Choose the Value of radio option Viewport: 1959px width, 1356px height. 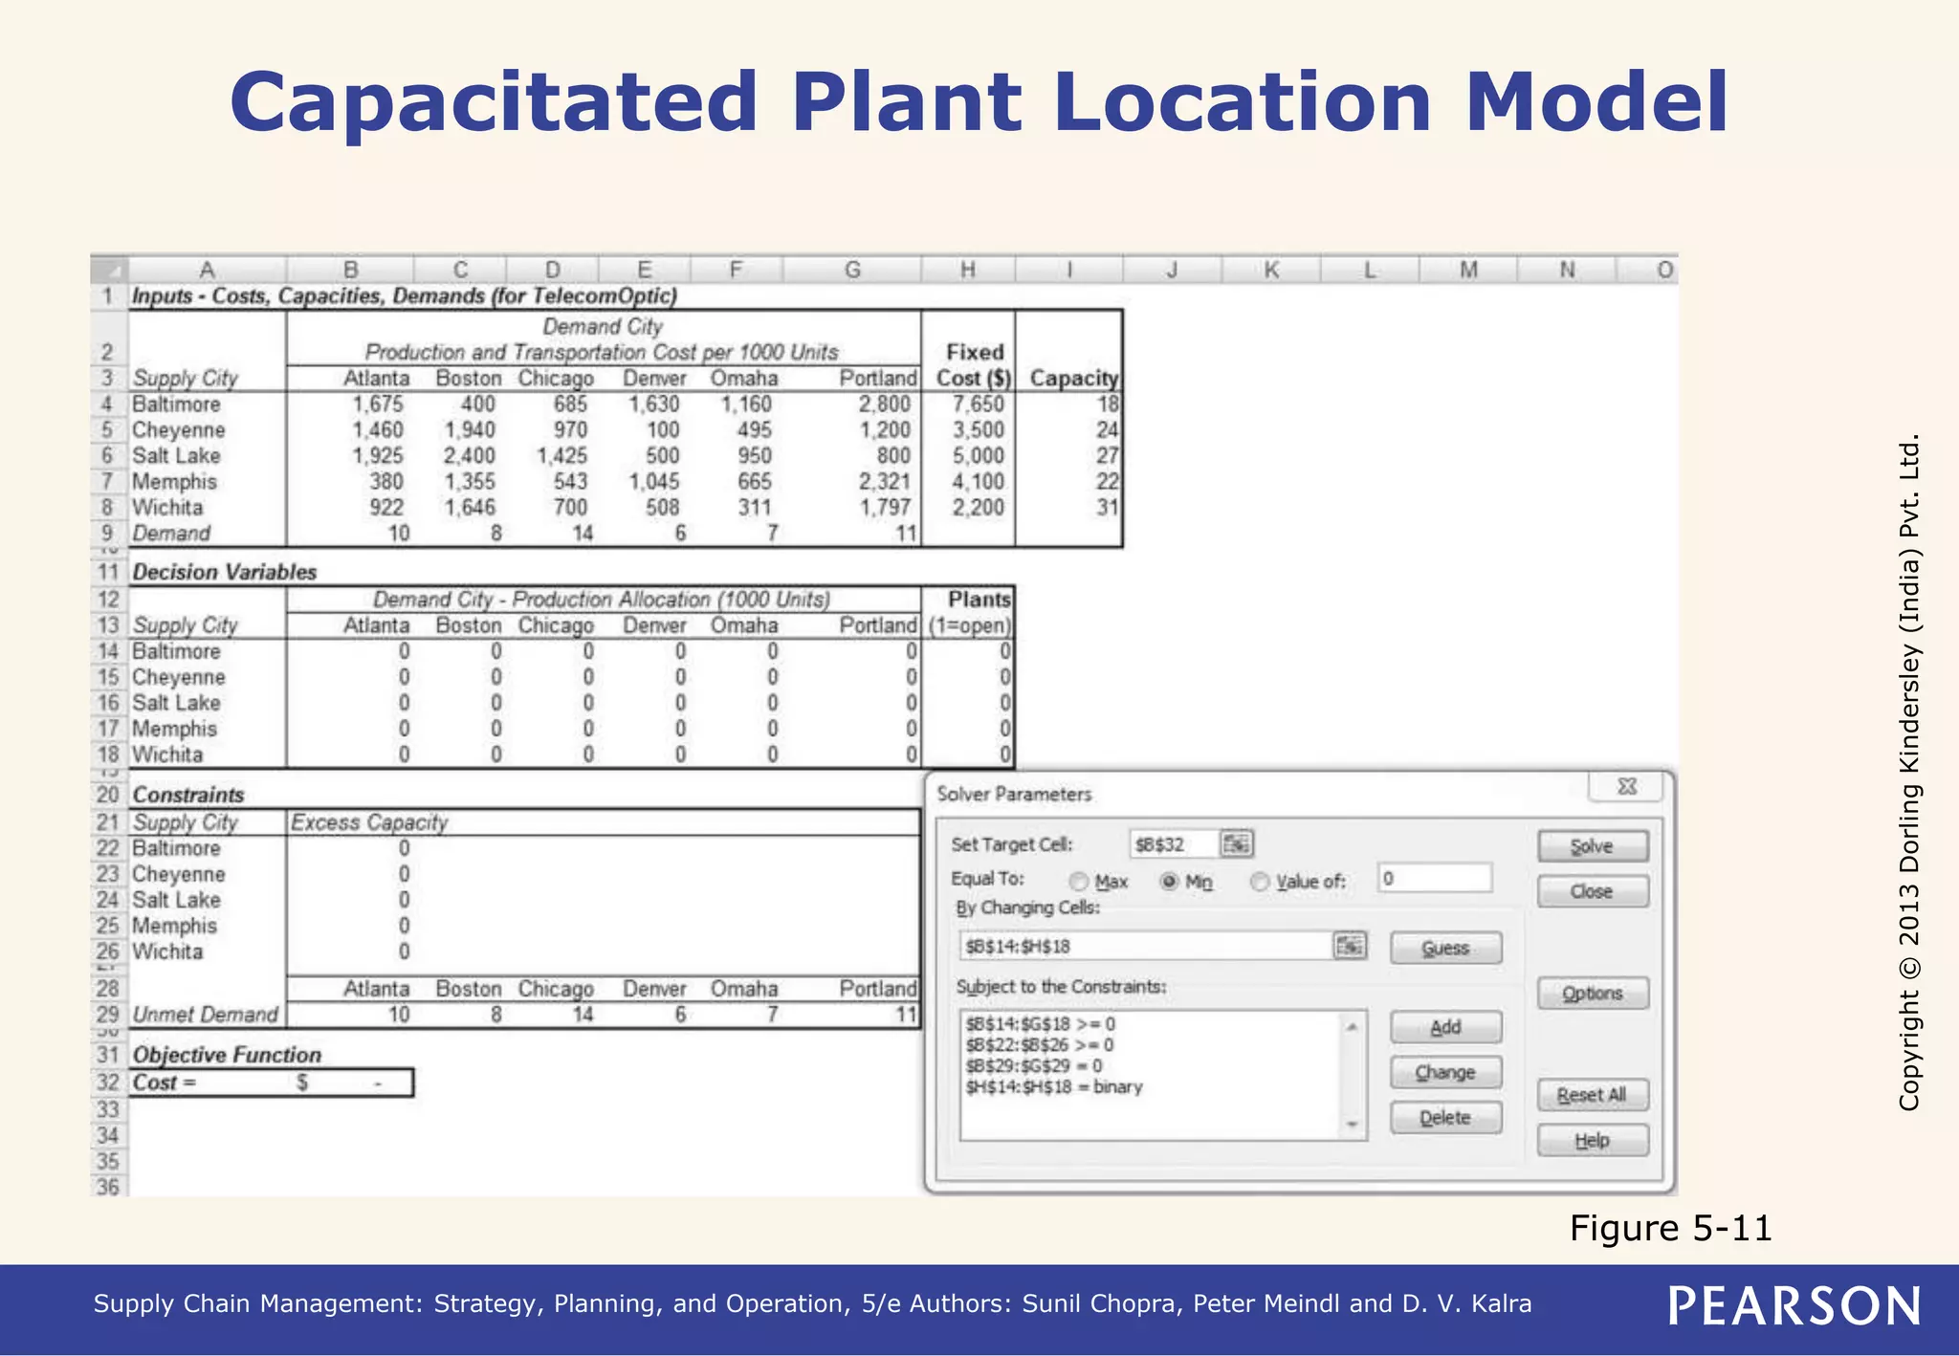pyautogui.click(x=1260, y=882)
